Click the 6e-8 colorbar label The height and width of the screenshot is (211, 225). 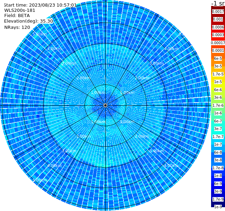tap(218, 152)
